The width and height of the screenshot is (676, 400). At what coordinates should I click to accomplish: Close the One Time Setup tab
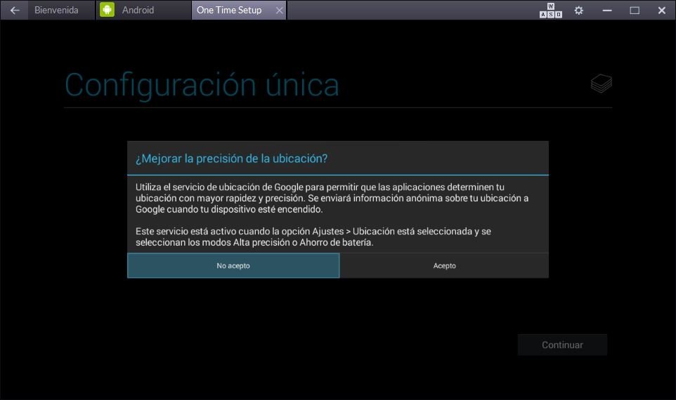280,11
